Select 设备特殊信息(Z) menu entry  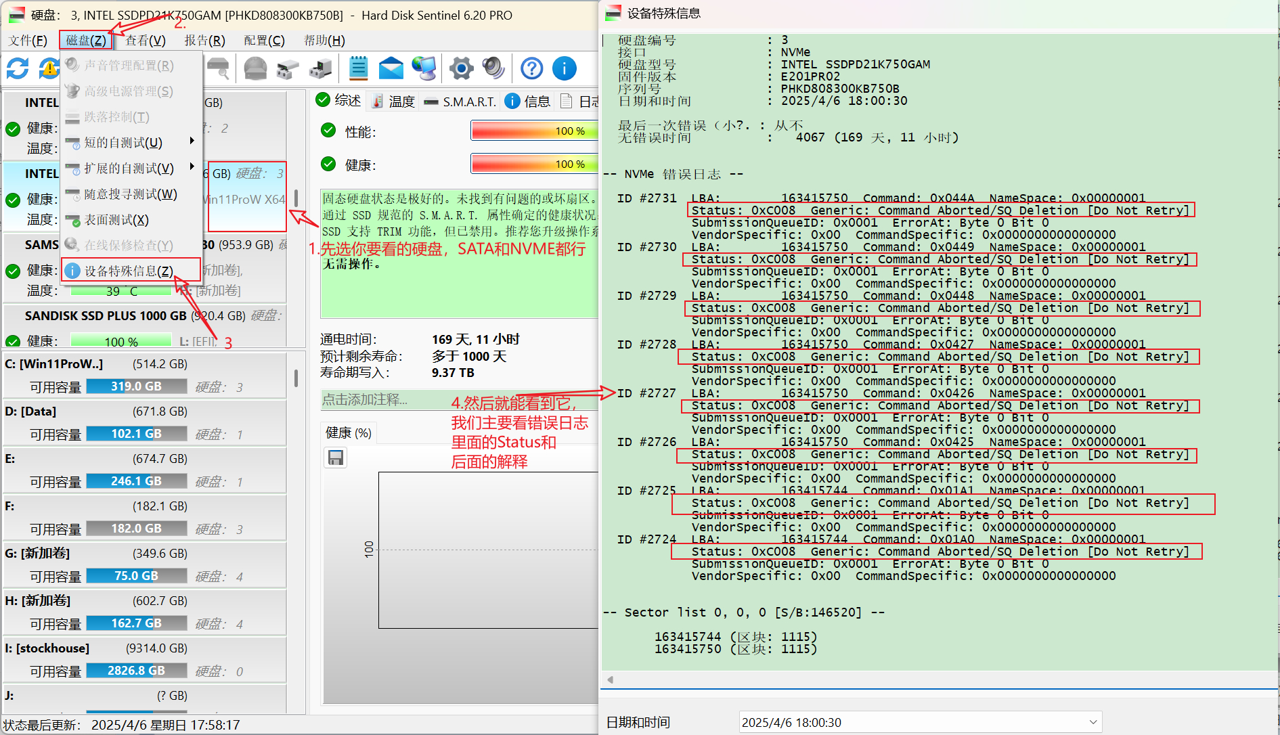[131, 271]
